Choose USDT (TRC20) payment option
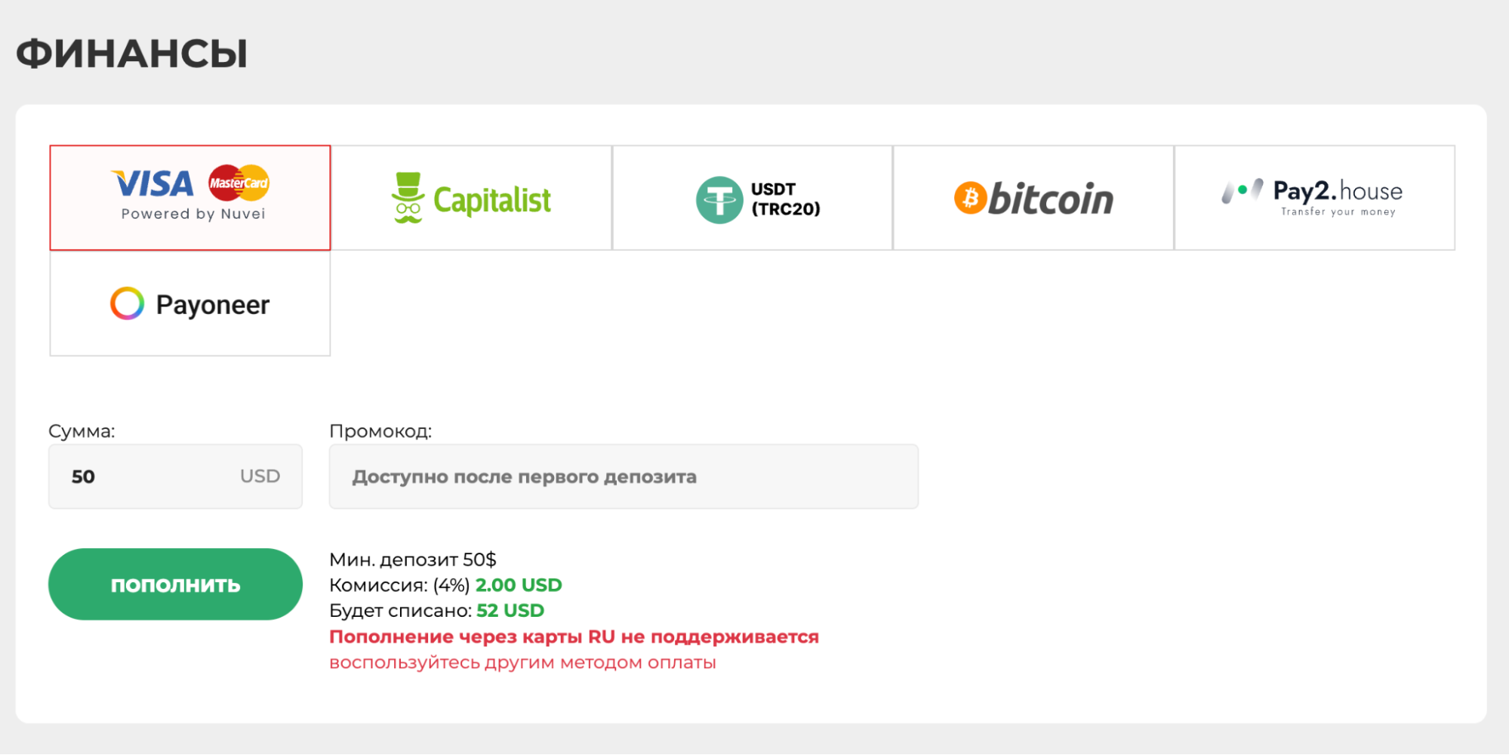 coord(753,198)
